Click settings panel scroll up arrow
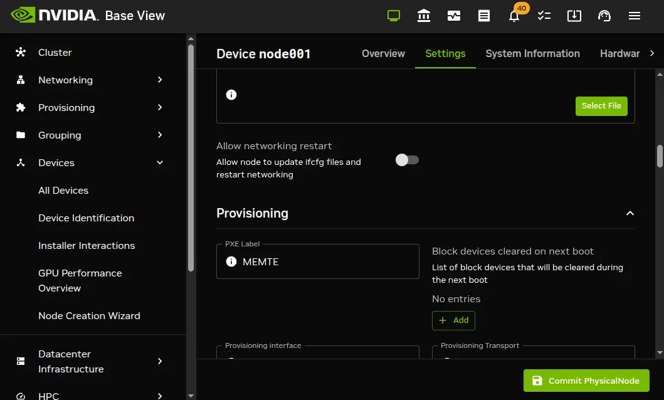The height and width of the screenshot is (400, 664). tap(660, 74)
